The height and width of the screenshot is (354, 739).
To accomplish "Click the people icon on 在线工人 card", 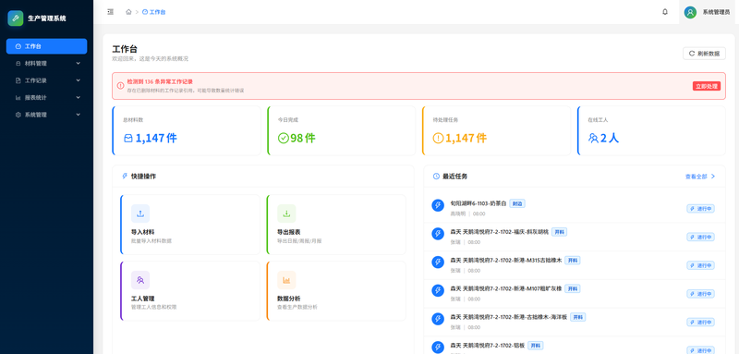I will coord(593,138).
